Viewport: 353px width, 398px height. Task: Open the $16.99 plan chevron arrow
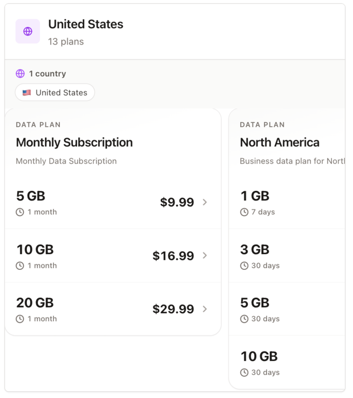(204, 256)
